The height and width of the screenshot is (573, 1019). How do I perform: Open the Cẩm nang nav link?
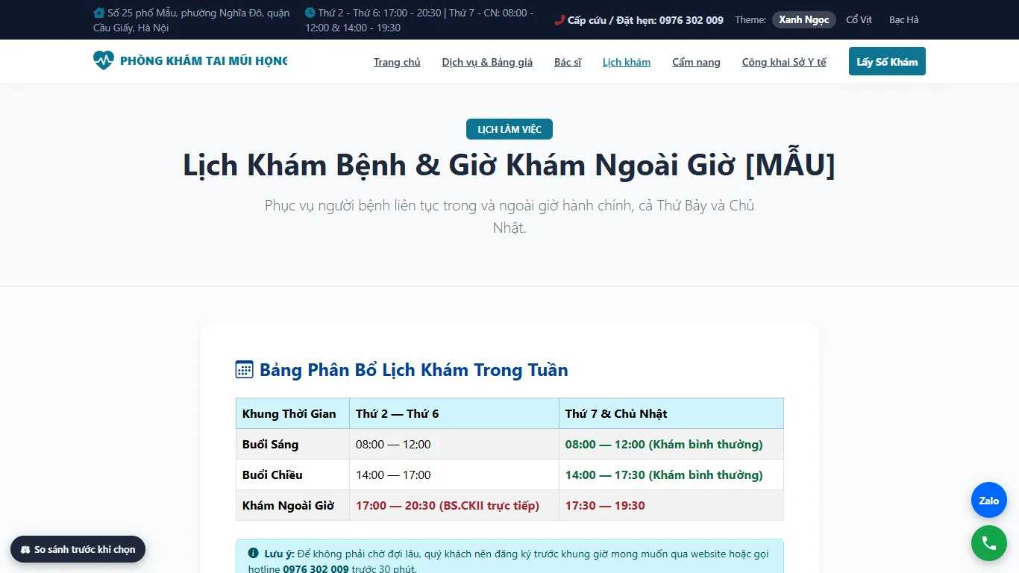point(696,62)
